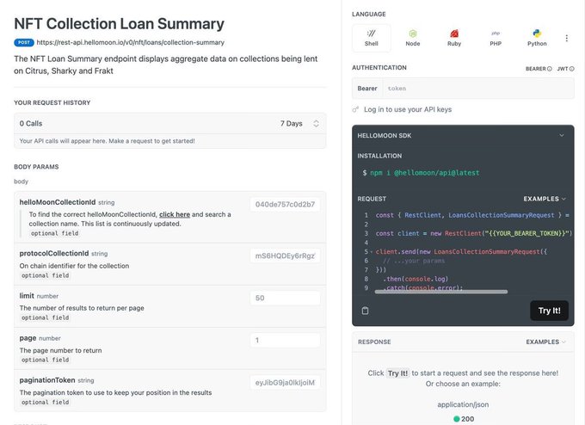Click the limit number input field
This screenshot has width=585, height=425.
[x=285, y=298]
